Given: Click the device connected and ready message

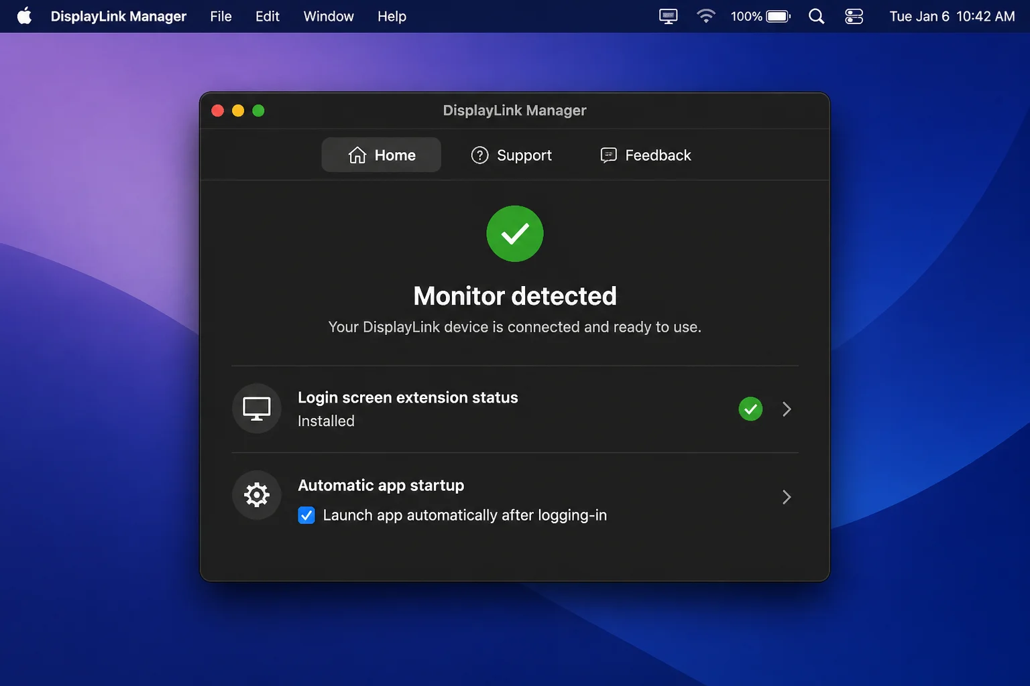Looking at the screenshot, I should tap(515, 327).
